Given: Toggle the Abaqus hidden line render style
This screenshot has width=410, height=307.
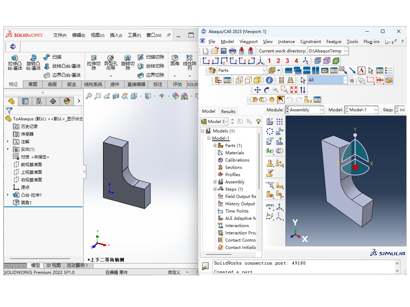Looking at the screenshot, I should [x=248, y=80].
